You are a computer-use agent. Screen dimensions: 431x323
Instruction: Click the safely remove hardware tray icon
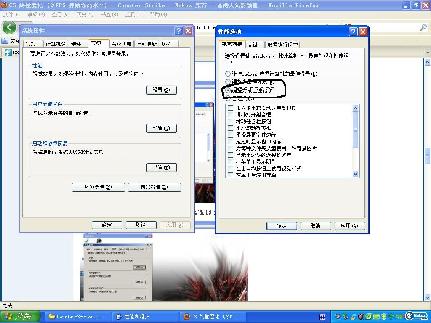point(346,317)
